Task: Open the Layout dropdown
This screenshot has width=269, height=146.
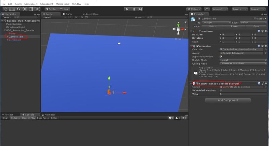Action: click(x=258, y=9)
